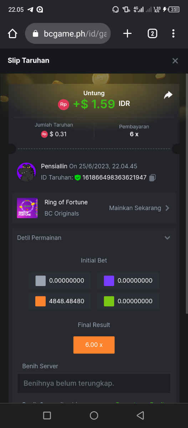This screenshot has height=428, width=188.
Task: Select the green bet color swatch
Action: [109, 301]
